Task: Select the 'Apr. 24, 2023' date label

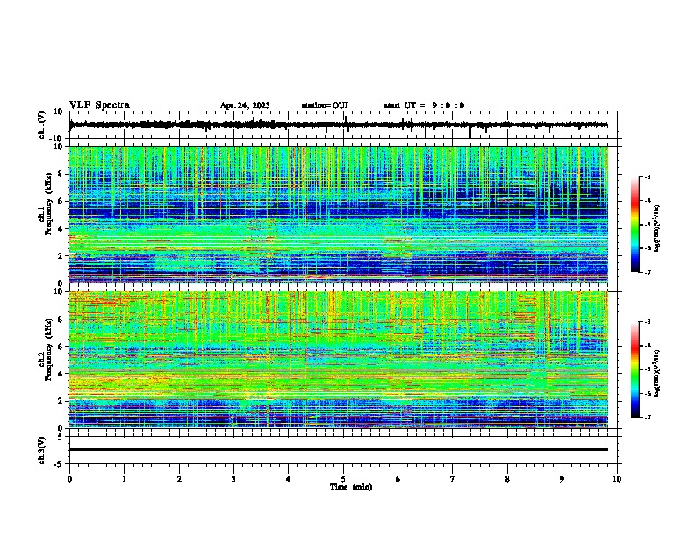Action: coord(245,105)
